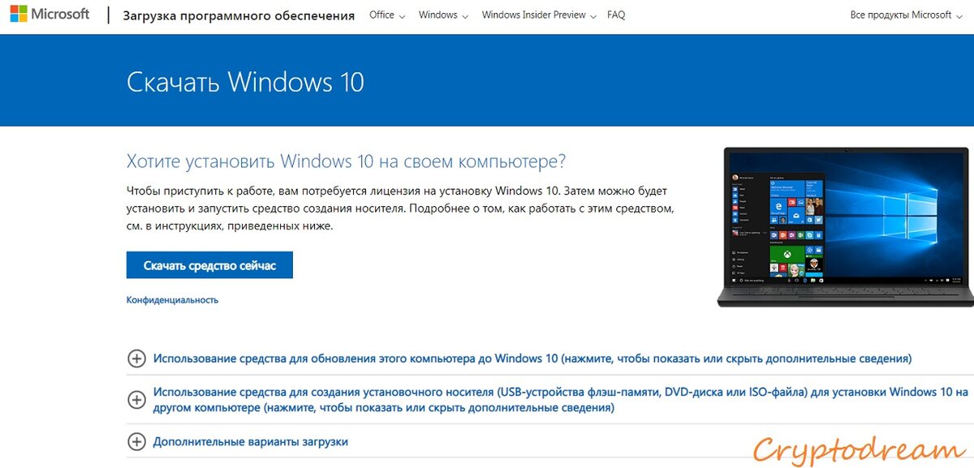
Task: Click the Windows 10 laptop image
Action: point(843,227)
